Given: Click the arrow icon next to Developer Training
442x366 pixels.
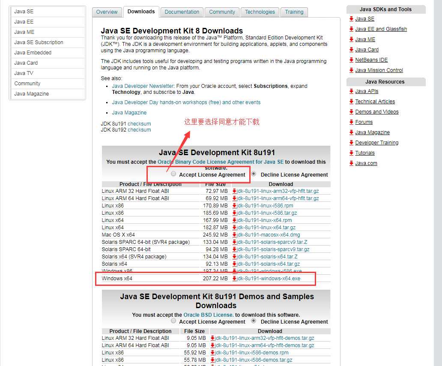Looking at the screenshot, I should [351, 143].
